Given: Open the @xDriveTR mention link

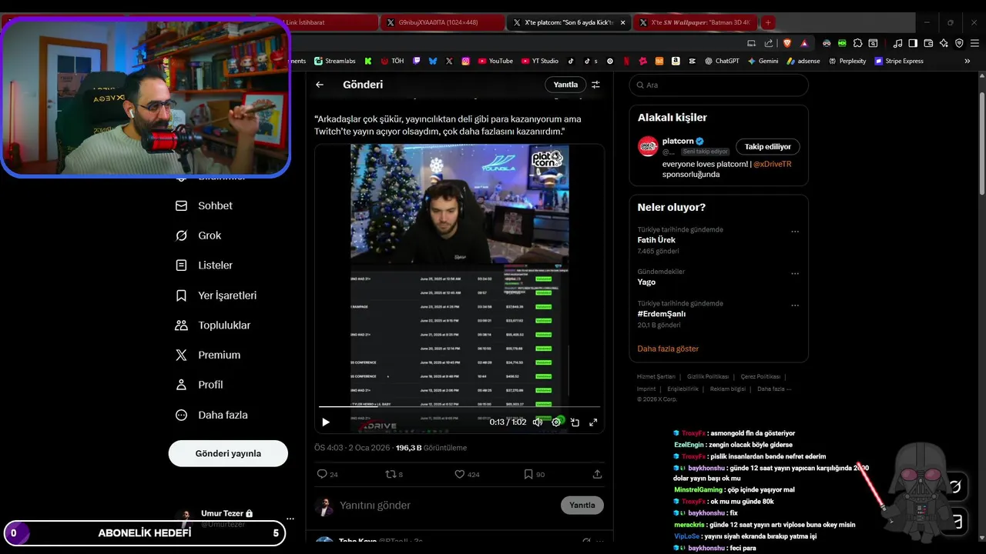Looking at the screenshot, I should coord(773,164).
